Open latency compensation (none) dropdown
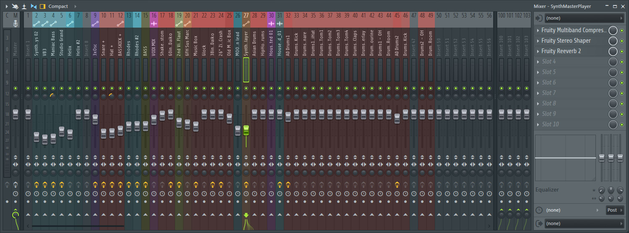Viewport: 629px width, 233px height. [573, 210]
